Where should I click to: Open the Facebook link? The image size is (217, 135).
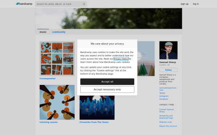[x=163, y=99]
